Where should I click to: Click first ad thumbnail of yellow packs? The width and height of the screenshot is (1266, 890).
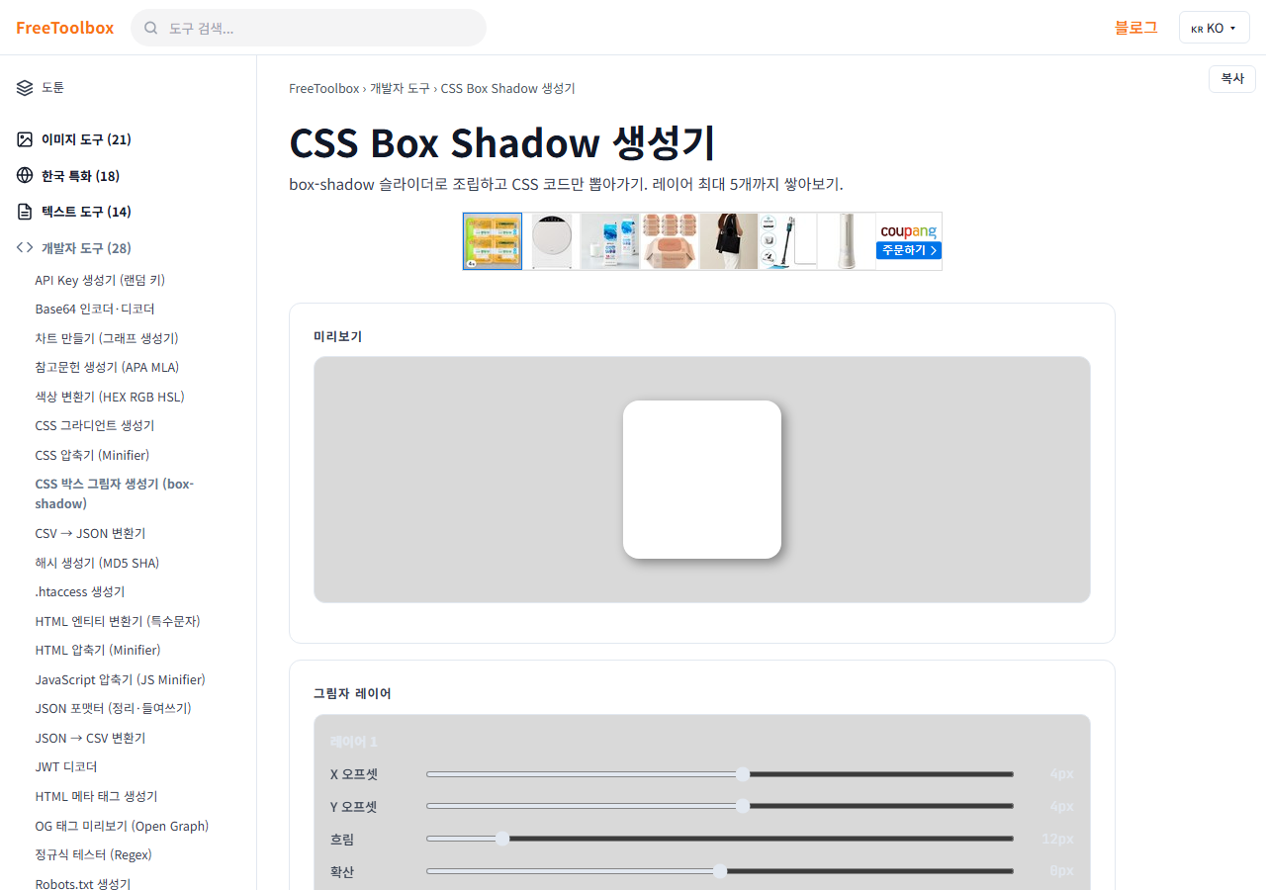[493, 241]
